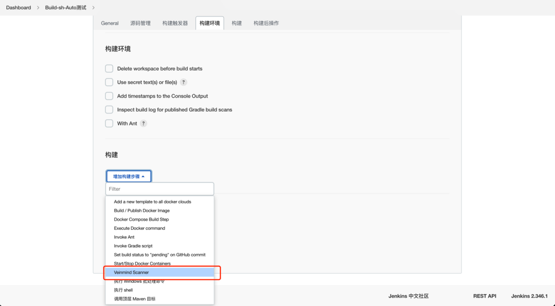
Task: Check 'Add timestamps to the Console Output'
Action: click(109, 96)
